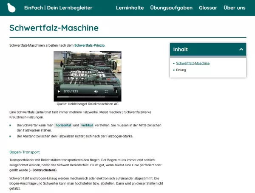Click the video time display 0:13 / 1:15
The image size is (255, 193).
point(71,91)
